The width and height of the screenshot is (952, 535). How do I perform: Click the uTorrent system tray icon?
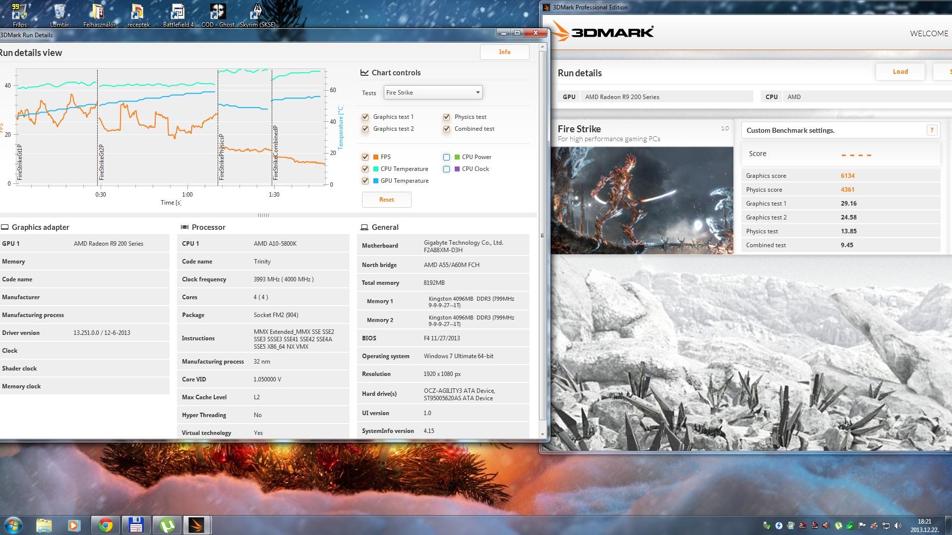(838, 526)
